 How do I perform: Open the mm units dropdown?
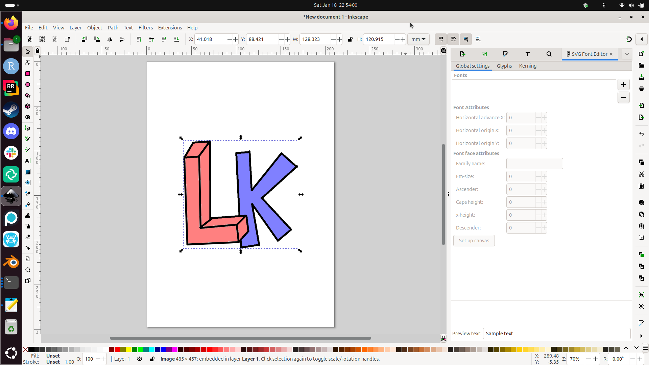click(418, 39)
